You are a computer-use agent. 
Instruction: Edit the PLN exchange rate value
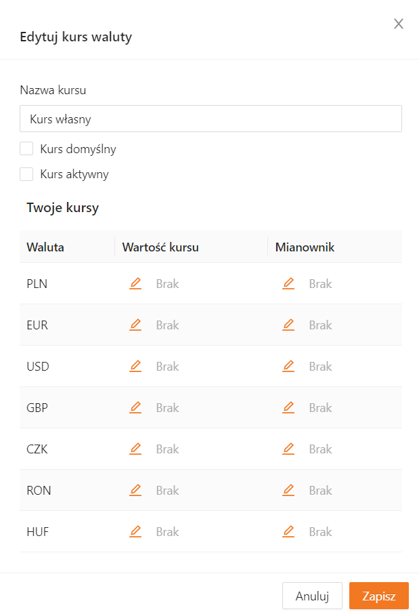135,284
